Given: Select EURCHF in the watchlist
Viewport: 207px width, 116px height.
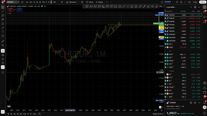Looking at the screenshot, I should 183,18.
